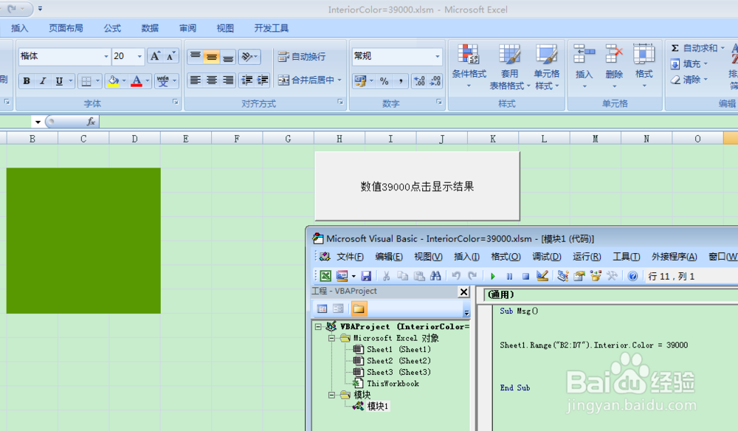Open Project Explorer from the VBA toolbar
This screenshot has height=431, width=738.
point(563,276)
